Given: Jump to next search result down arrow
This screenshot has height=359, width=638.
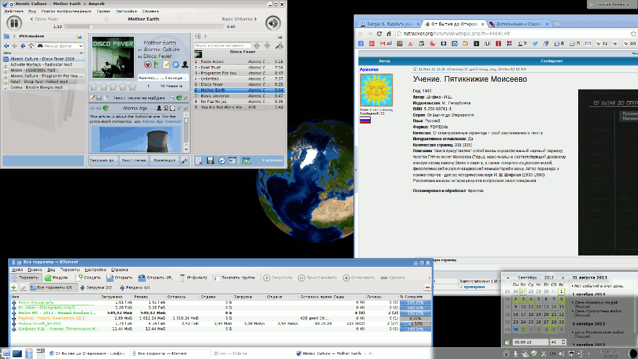Looking at the screenshot, I should 267,45.
